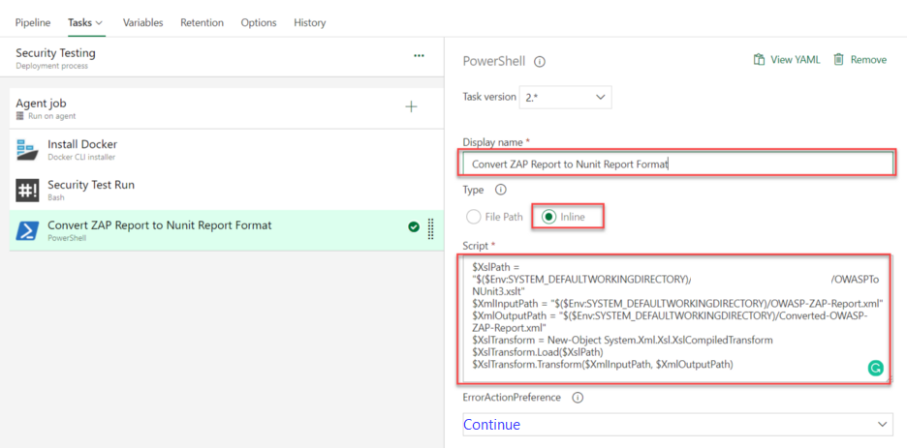Click the Docker CLI installer whale icon
Screen dimensions: 907x448
[26, 150]
